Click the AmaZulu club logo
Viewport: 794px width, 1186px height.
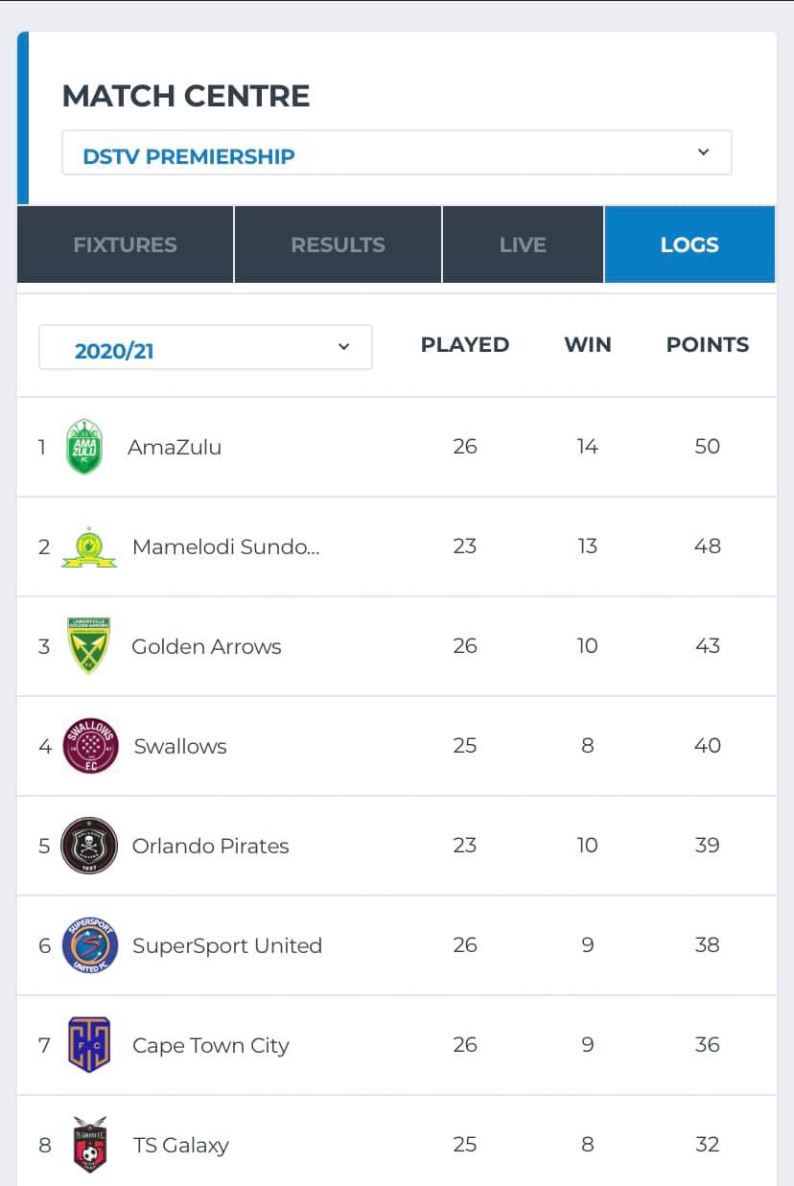83,447
